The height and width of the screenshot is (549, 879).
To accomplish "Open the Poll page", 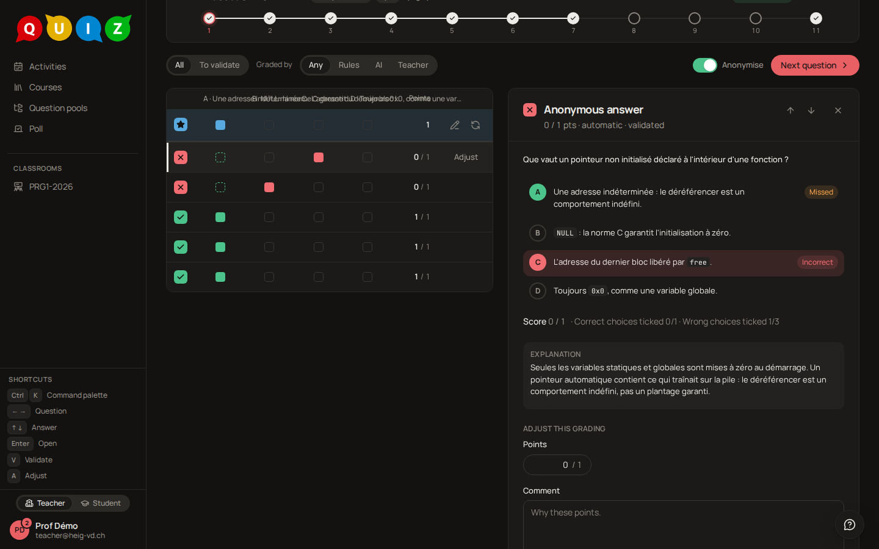I will [x=73, y=129].
